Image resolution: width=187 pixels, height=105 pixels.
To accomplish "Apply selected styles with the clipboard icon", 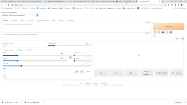I will coord(167,32).
